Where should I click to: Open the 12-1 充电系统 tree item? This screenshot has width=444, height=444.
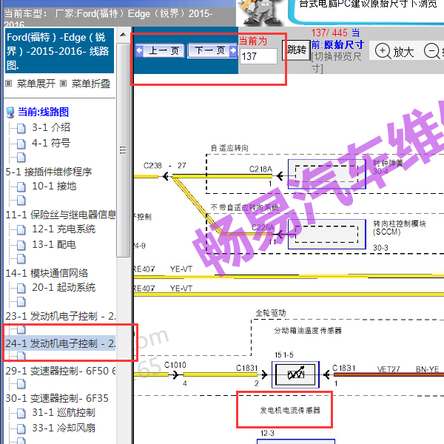64,229
